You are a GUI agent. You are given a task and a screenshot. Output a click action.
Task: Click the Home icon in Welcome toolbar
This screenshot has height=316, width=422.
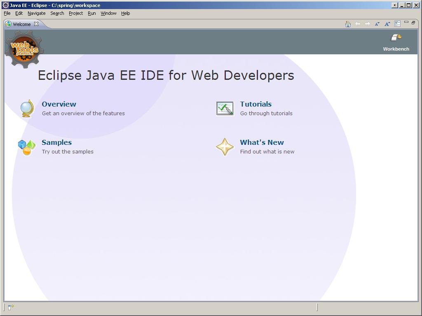click(348, 24)
